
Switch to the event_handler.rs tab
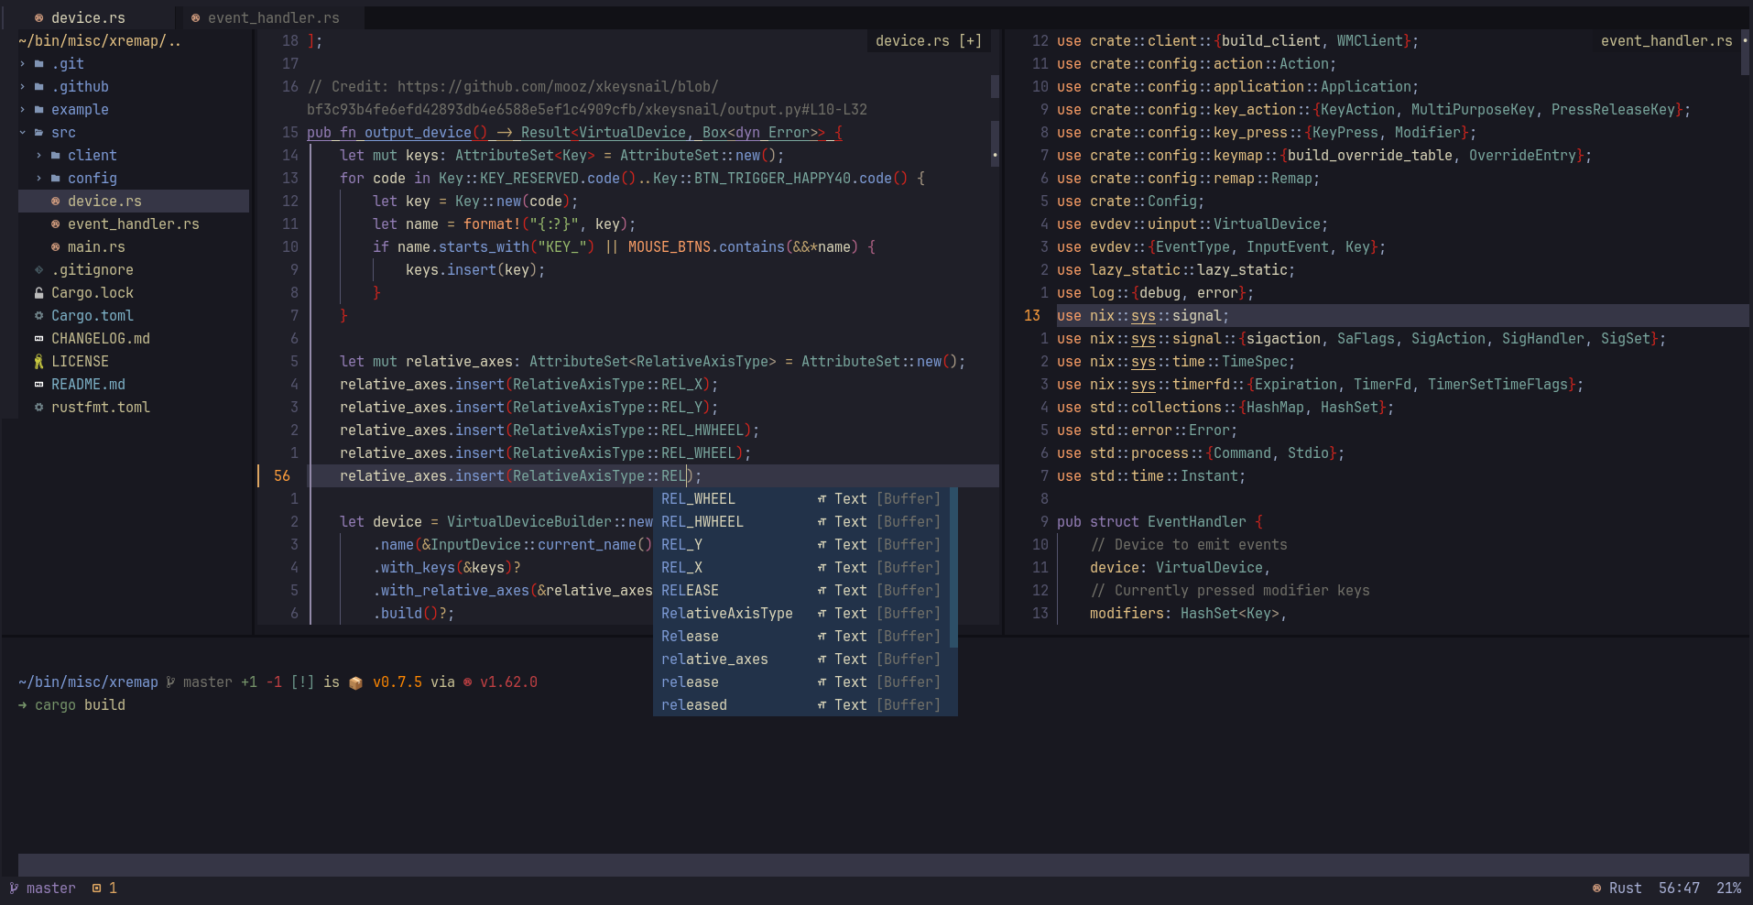coord(273,17)
